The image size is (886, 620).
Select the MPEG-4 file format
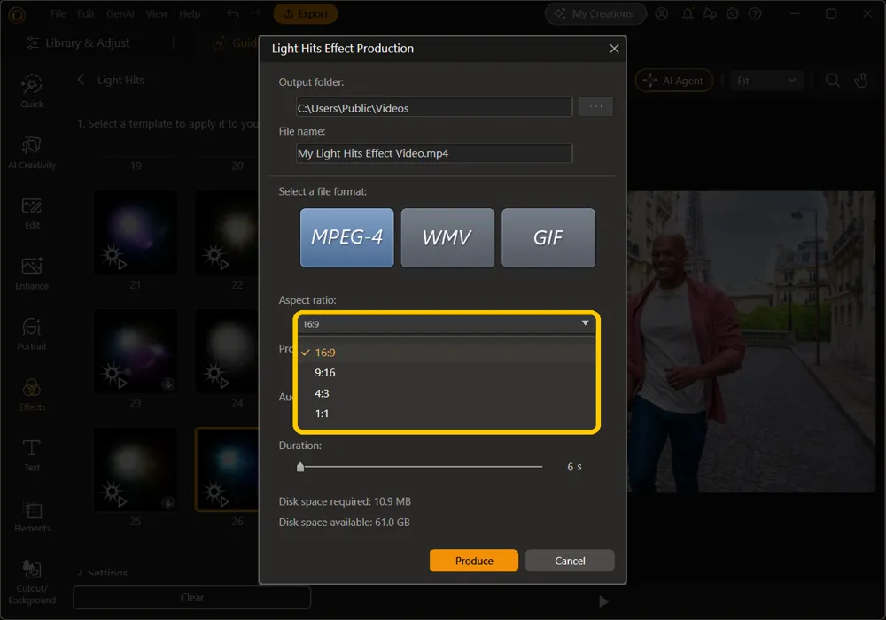click(347, 237)
